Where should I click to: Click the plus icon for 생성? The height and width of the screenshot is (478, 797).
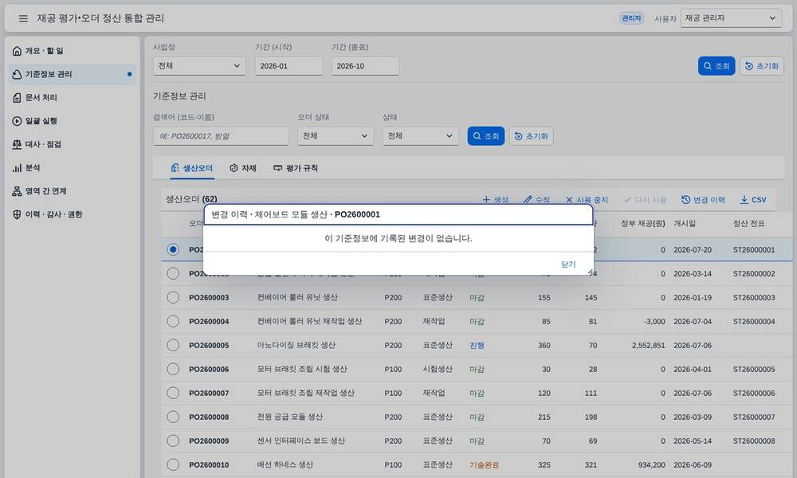pyautogui.click(x=486, y=200)
